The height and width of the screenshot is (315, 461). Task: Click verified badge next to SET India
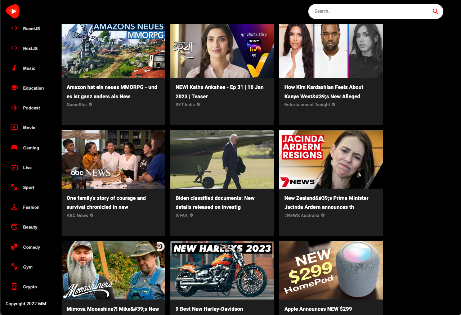pyautogui.click(x=198, y=104)
